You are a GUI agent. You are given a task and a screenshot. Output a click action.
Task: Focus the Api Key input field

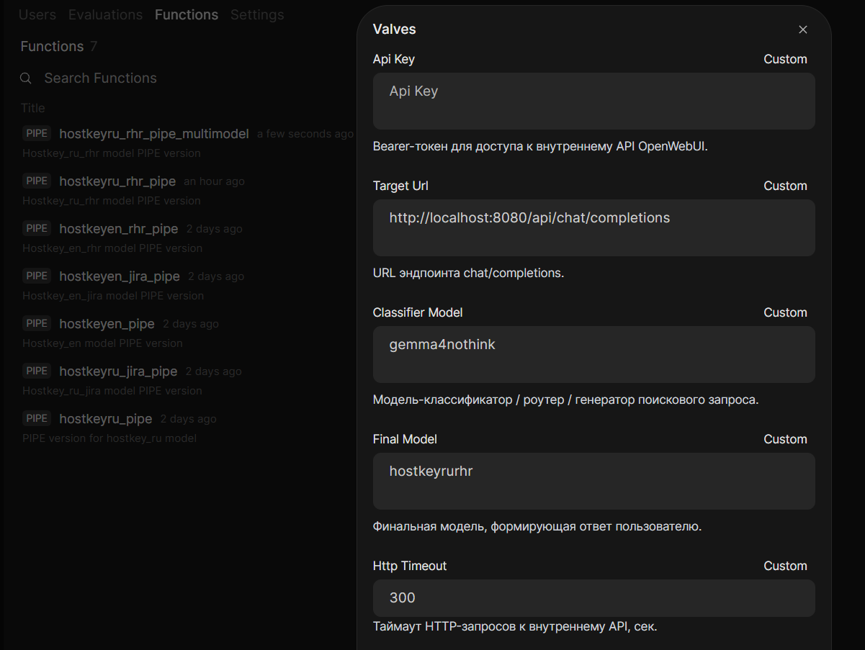click(593, 101)
